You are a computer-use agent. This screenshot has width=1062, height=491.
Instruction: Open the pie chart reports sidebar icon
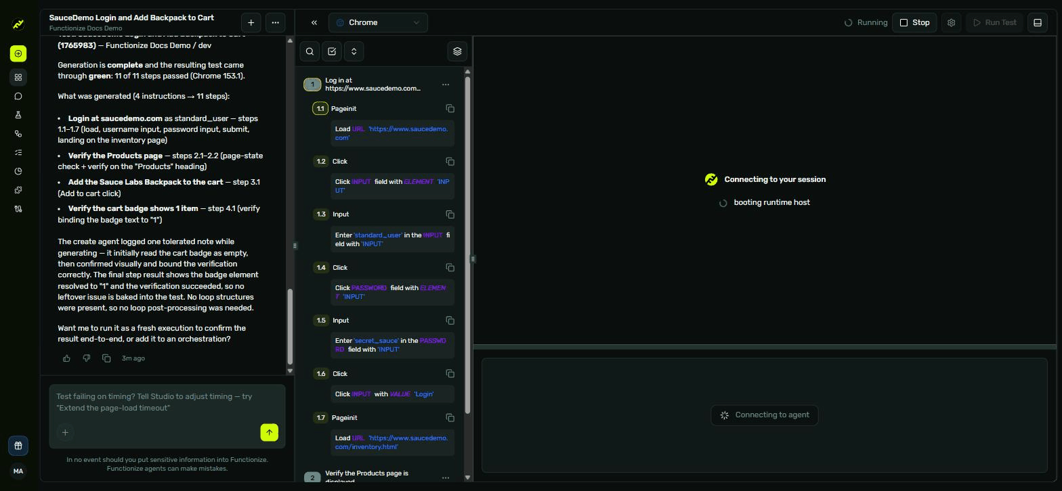pyautogui.click(x=18, y=171)
